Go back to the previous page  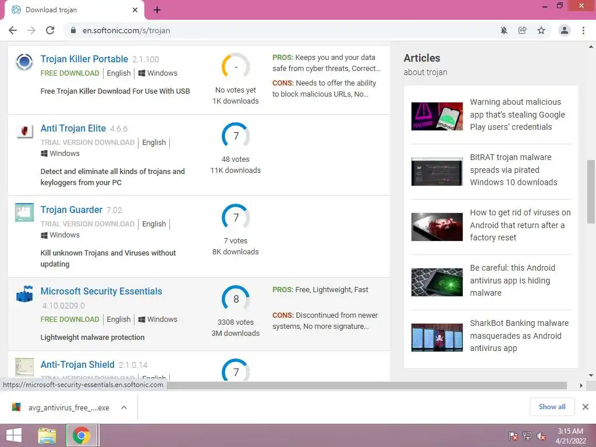pyautogui.click(x=13, y=30)
